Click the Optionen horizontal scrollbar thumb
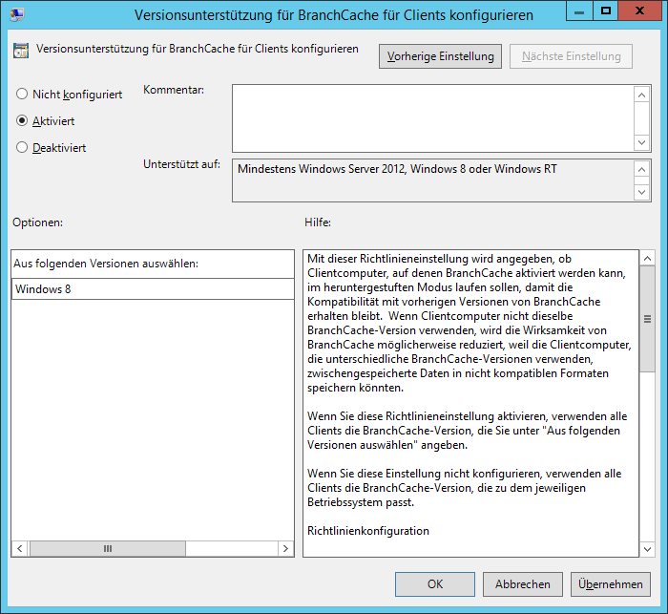Viewport: 668px width, 614px height. coord(107,548)
